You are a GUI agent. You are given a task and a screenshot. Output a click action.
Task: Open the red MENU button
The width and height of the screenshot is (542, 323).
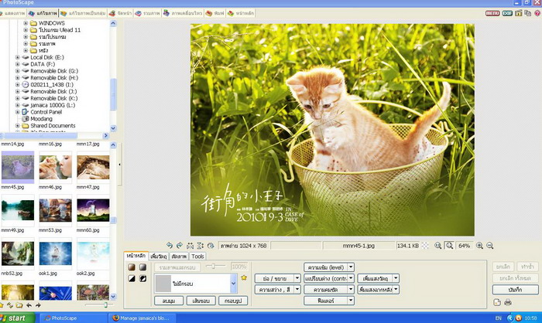click(492, 13)
